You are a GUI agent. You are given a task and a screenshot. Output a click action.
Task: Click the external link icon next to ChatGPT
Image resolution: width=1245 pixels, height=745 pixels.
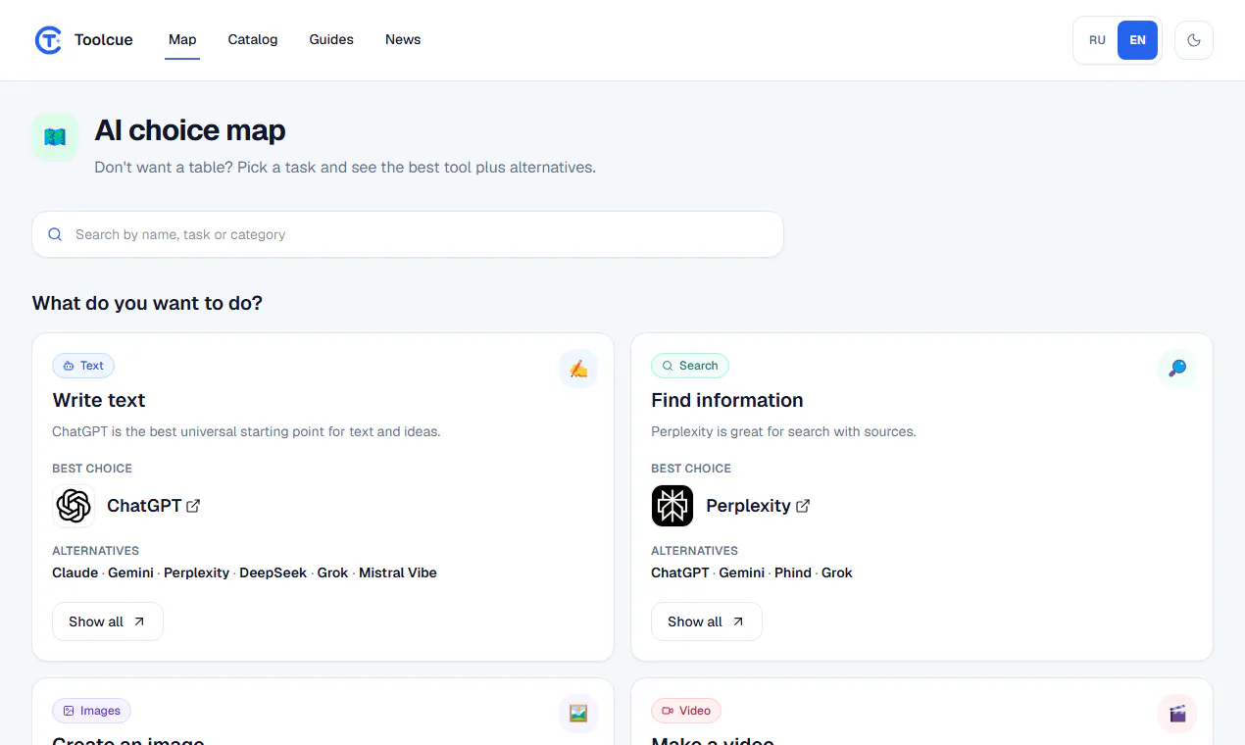pyautogui.click(x=194, y=506)
